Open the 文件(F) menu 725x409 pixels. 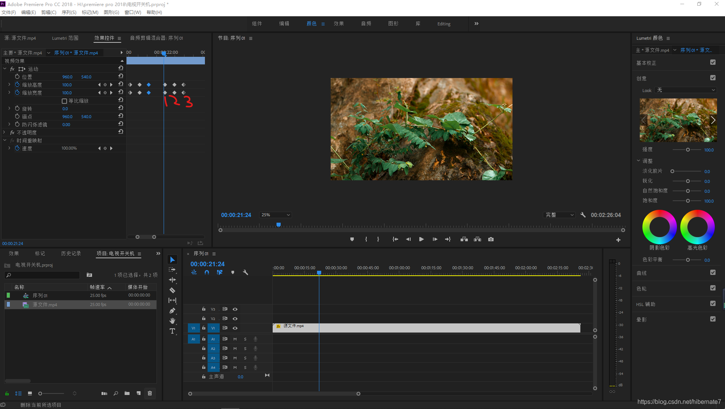(x=9, y=12)
